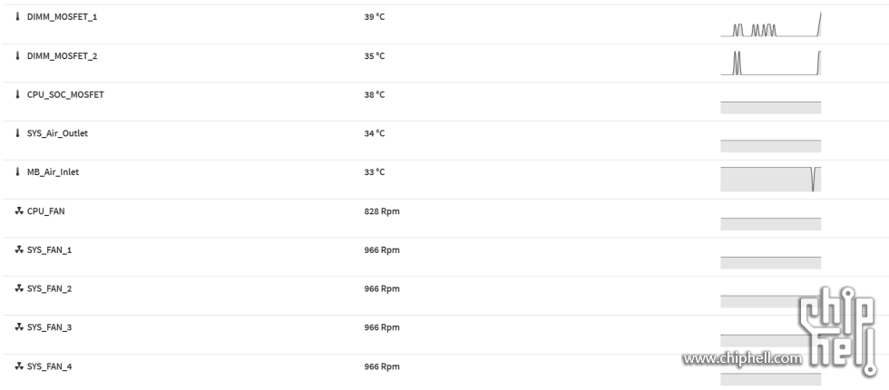Click the DIMM_MOSFET_1 thermometer icon

(17, 17)
